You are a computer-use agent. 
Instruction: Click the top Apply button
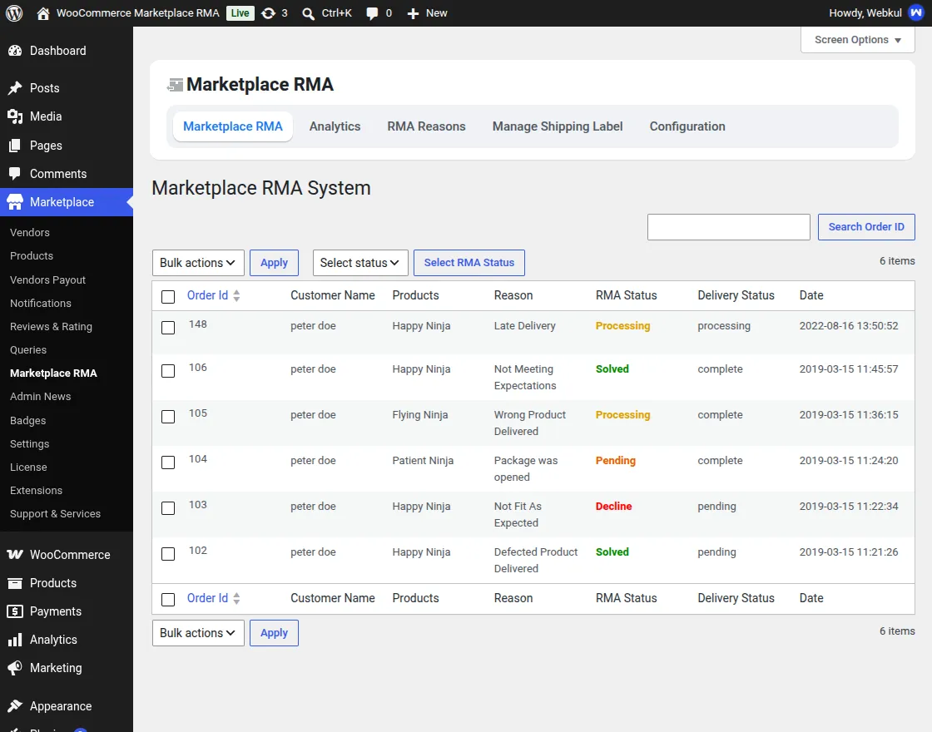(274, 263)
